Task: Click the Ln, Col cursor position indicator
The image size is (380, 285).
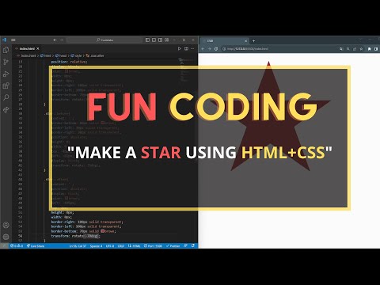Action: point(78,246)
